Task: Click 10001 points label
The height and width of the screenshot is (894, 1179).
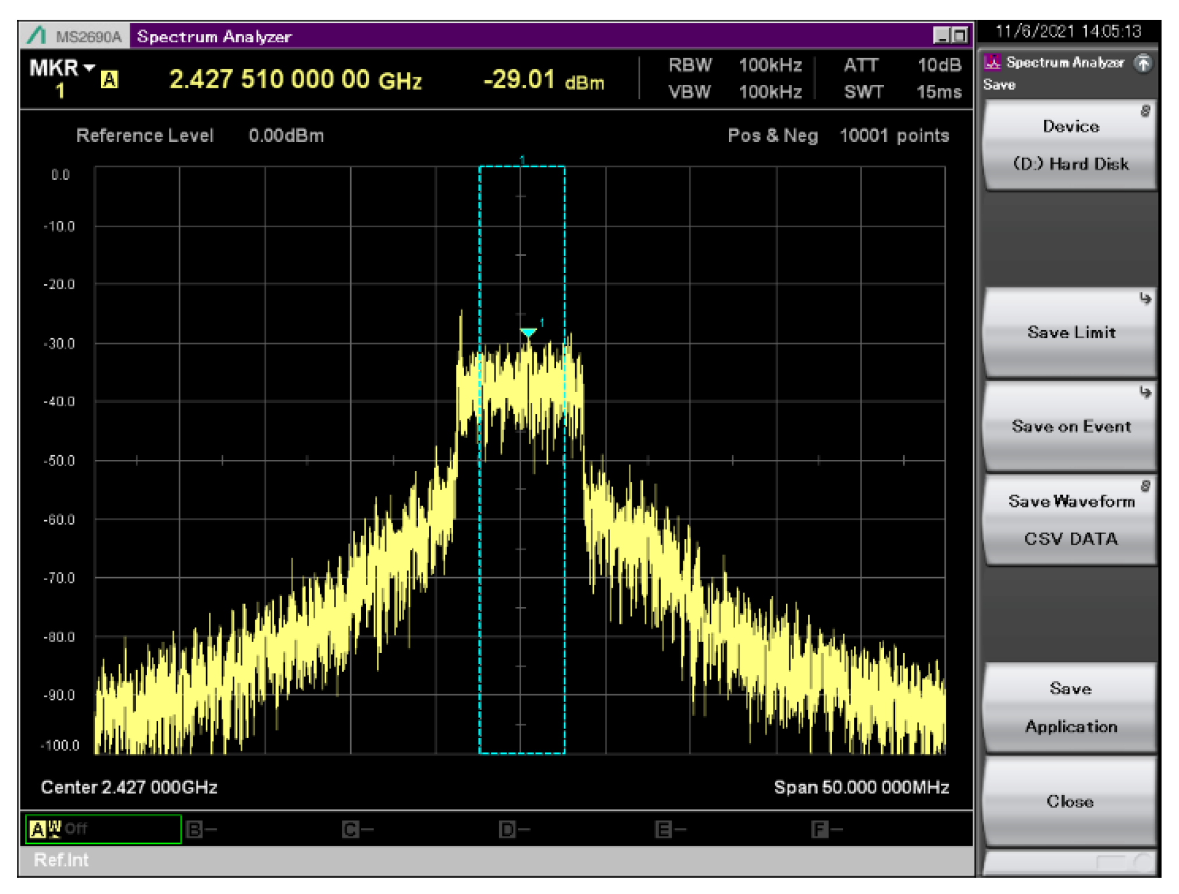Action: 894,135
